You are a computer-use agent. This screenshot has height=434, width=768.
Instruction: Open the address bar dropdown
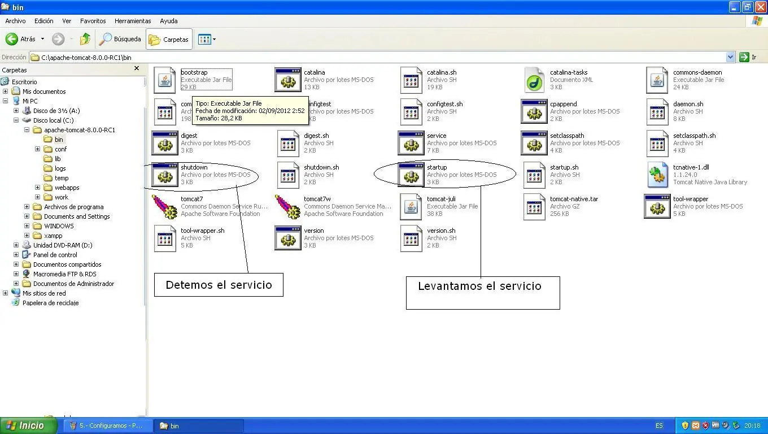point(730,57)
